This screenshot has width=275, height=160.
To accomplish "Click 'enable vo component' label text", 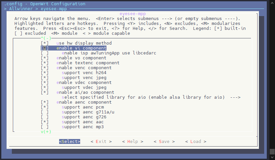I will point(81,58).
